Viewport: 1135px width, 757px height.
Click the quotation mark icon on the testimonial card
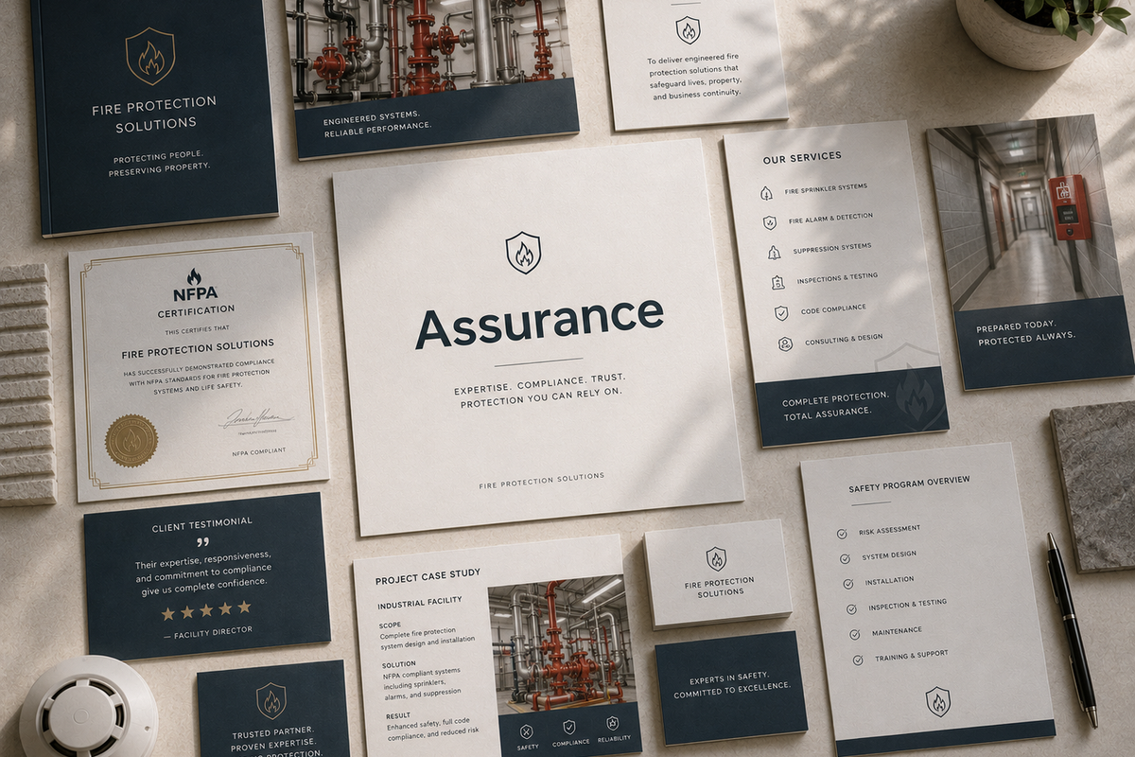[x=201, y=544]
